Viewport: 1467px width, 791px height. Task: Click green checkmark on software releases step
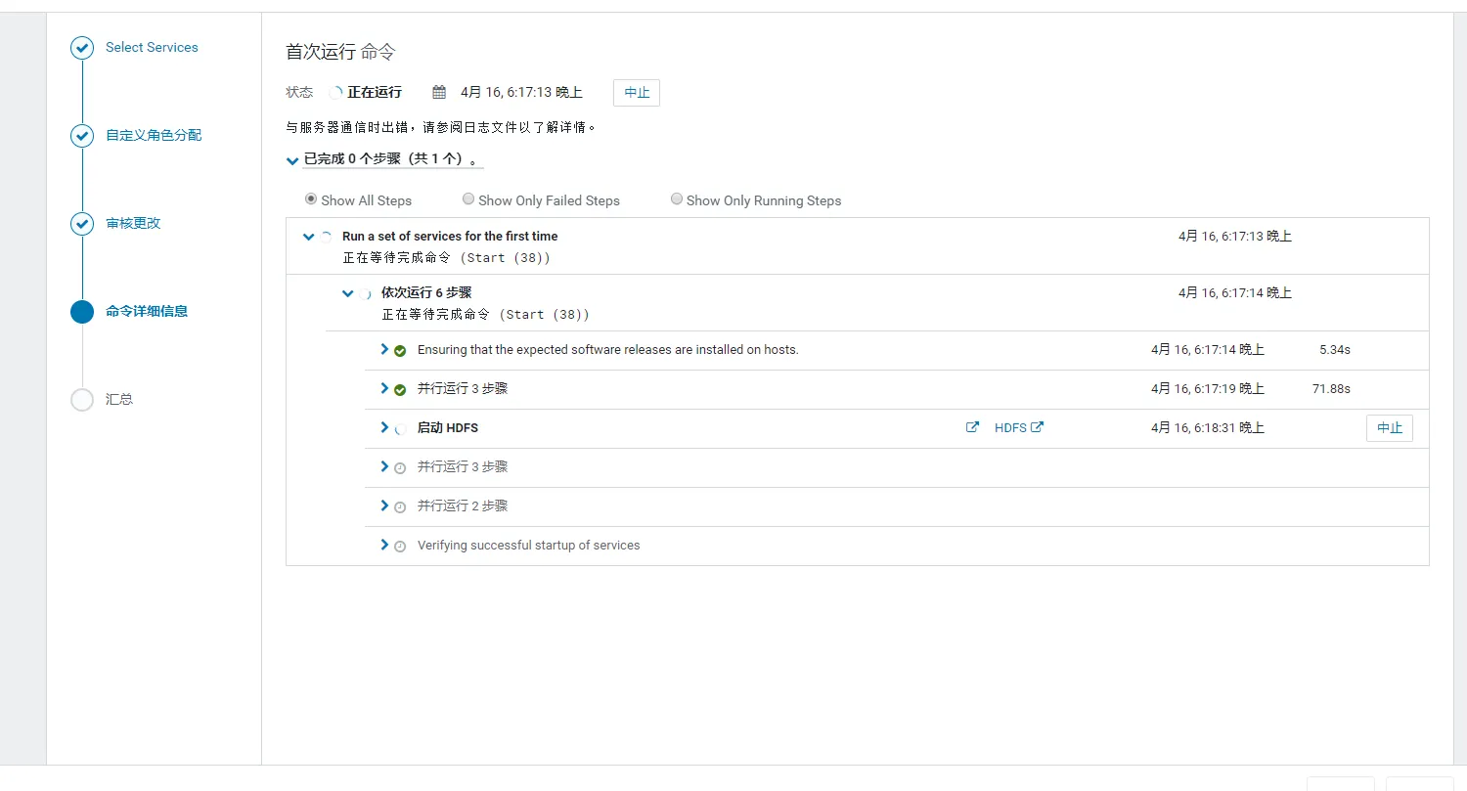[400, 350]
